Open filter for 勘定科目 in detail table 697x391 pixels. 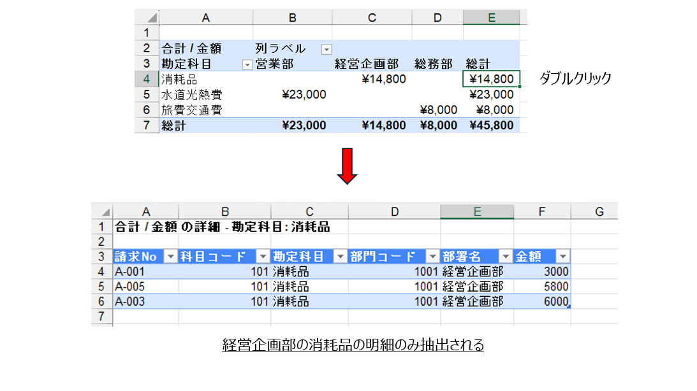coord(340,256)
